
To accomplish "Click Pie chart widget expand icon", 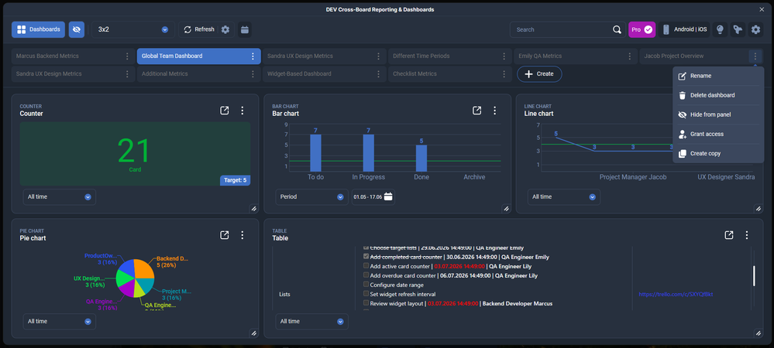I will (225, 235).
